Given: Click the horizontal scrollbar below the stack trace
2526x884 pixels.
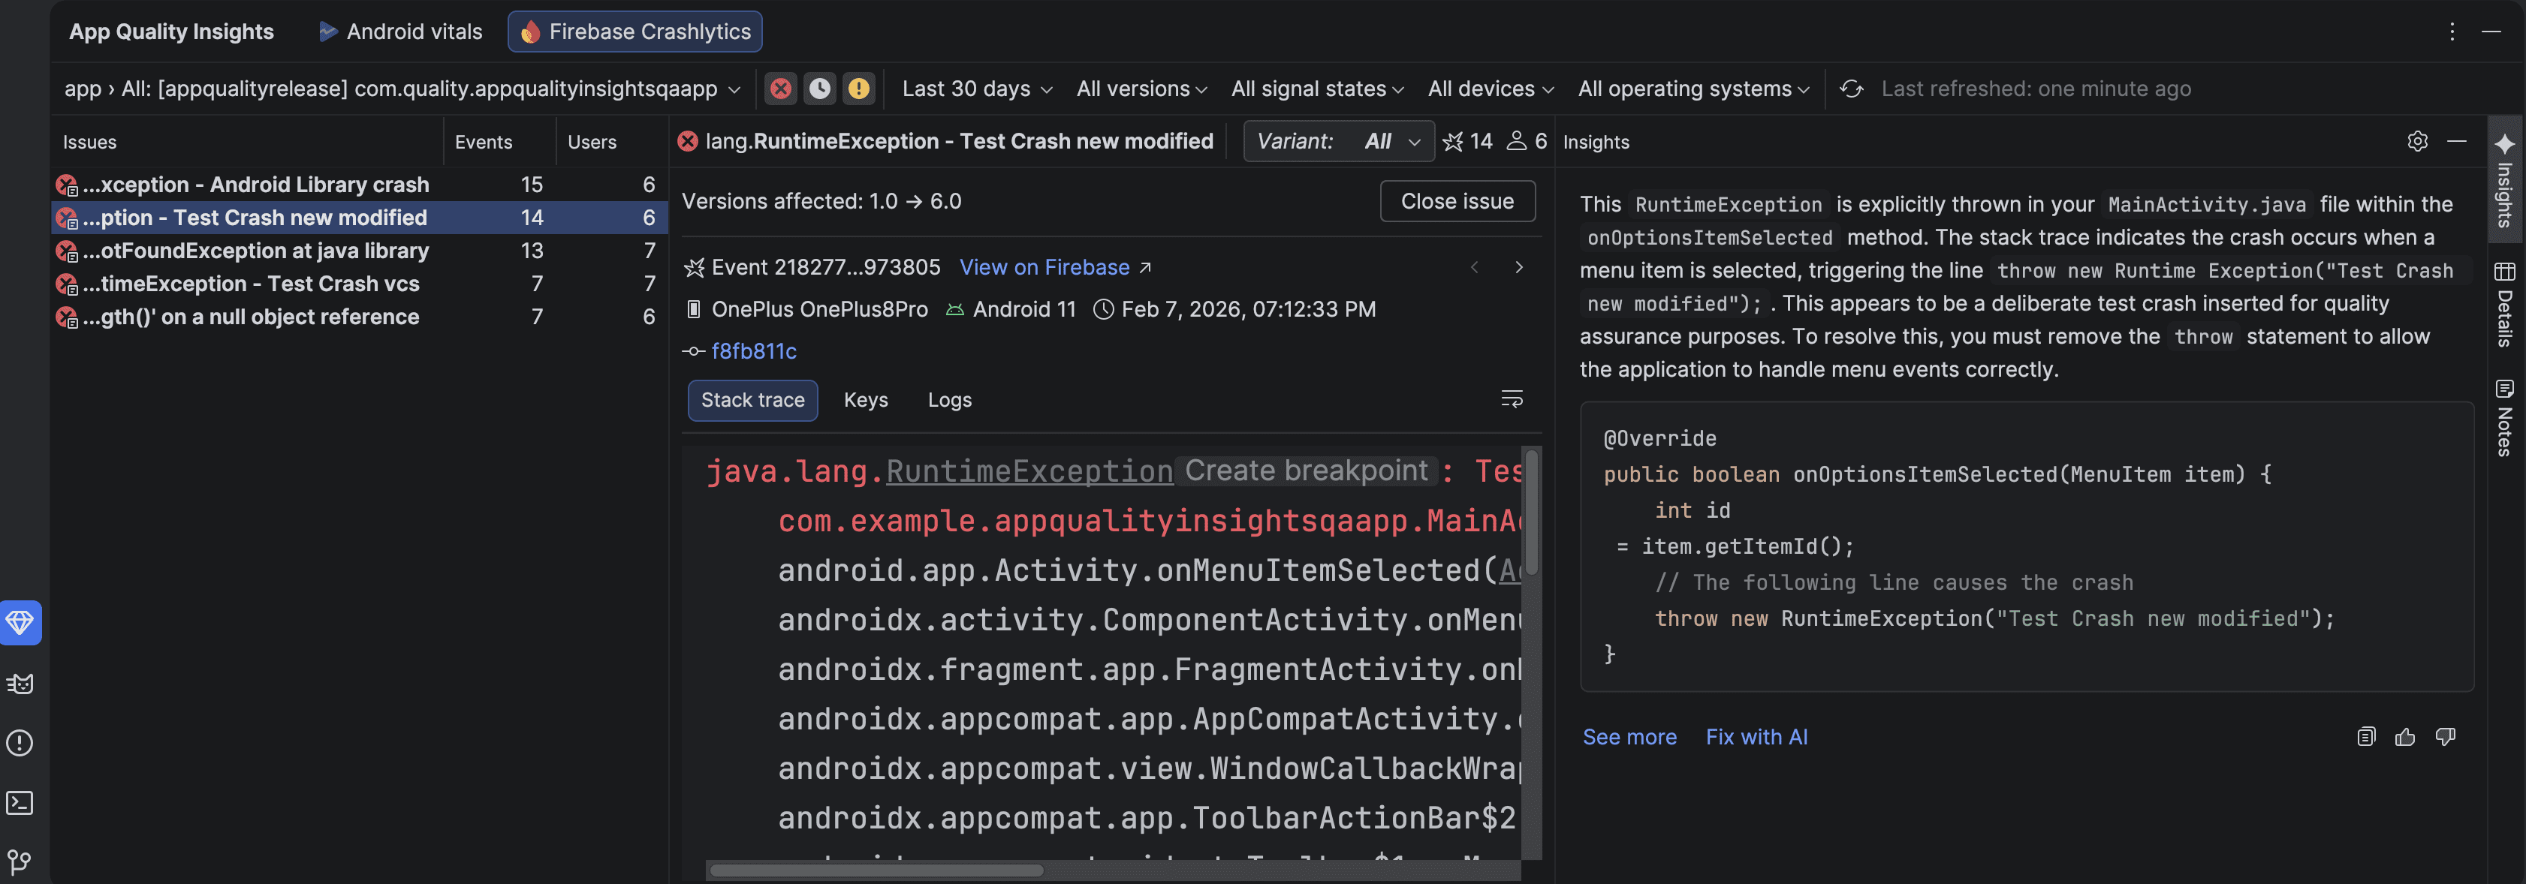Looking at the screenshot, I should 878,870.
